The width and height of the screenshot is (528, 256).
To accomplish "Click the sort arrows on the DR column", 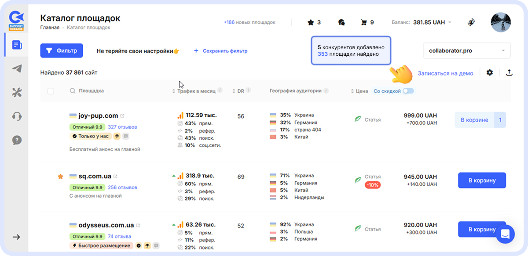I will tap(233, 91).
